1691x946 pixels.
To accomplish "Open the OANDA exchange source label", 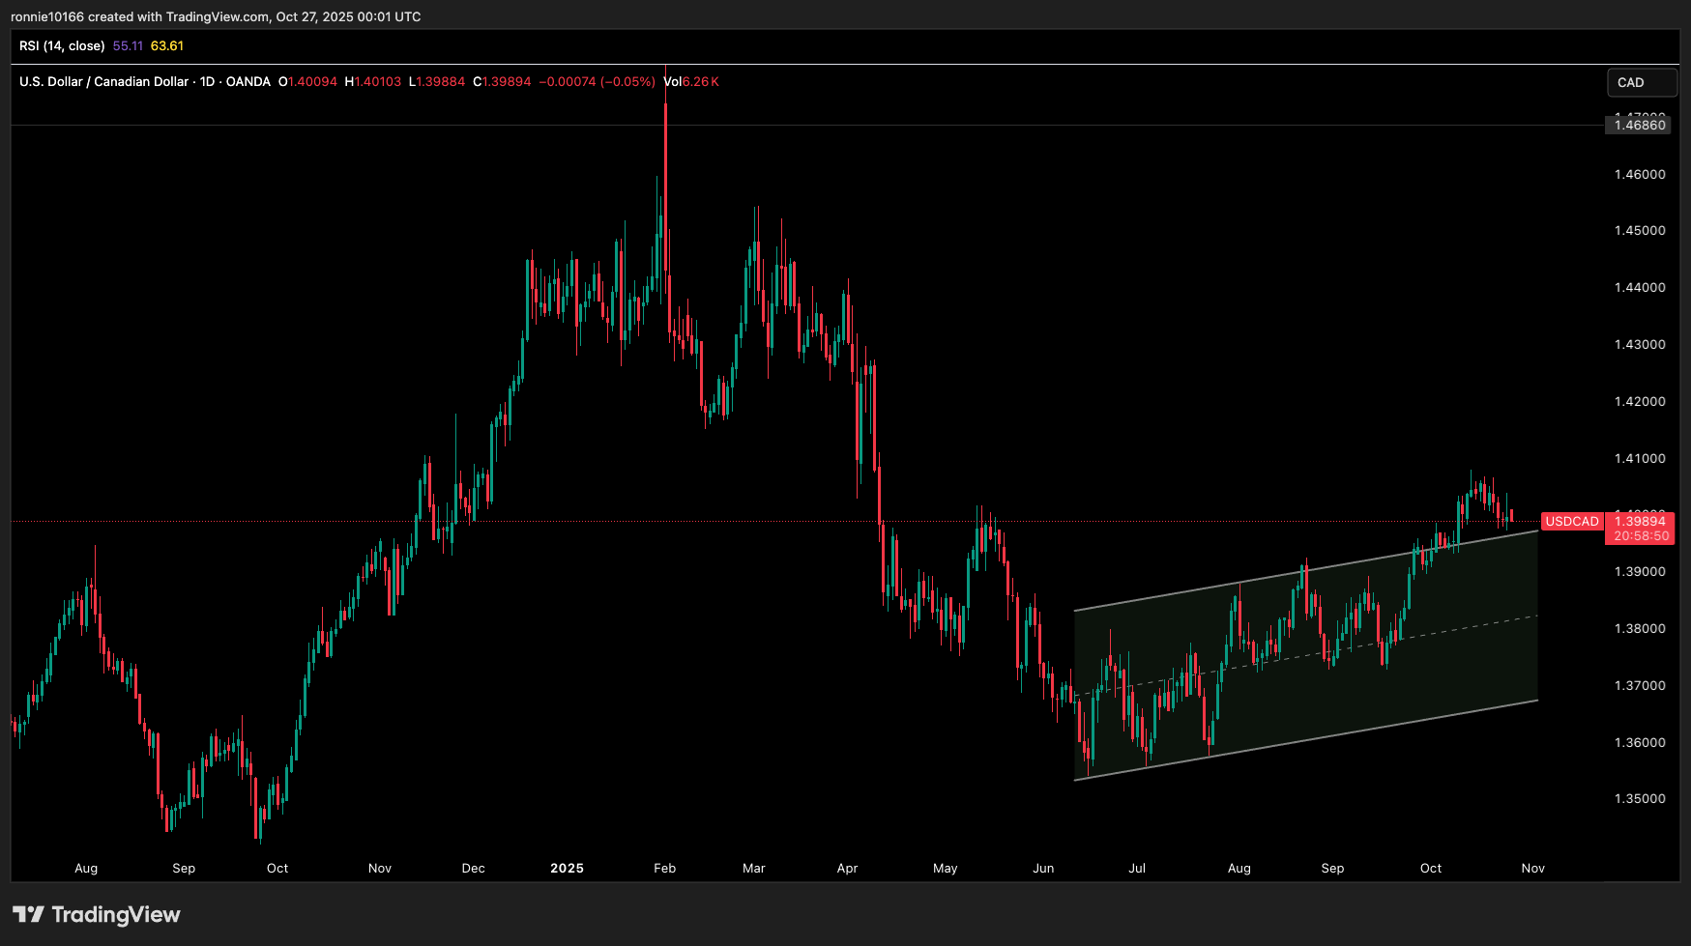I will (x=248, y=82).
